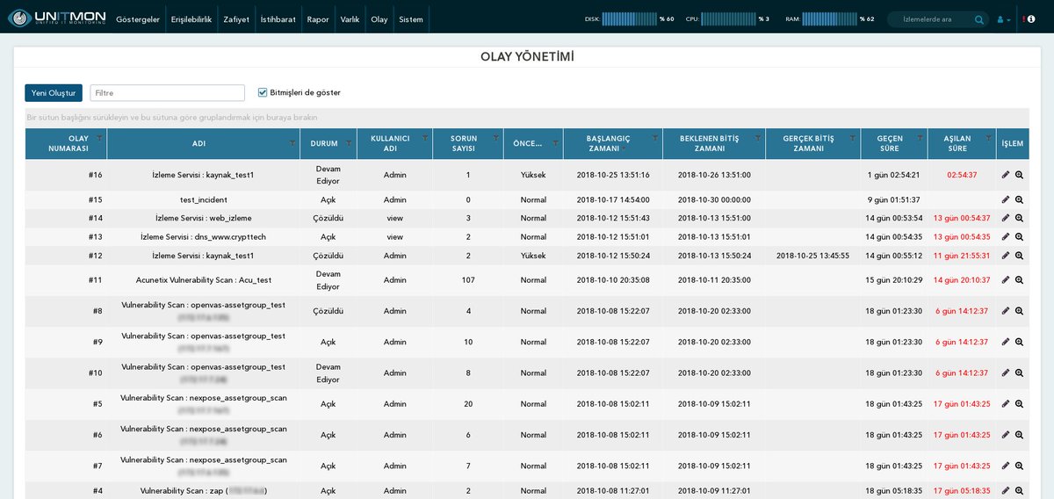Edit incident #13 with the pencil icon
The width and height of the screenshot is (1054, 499).
tap(1006, 236)
